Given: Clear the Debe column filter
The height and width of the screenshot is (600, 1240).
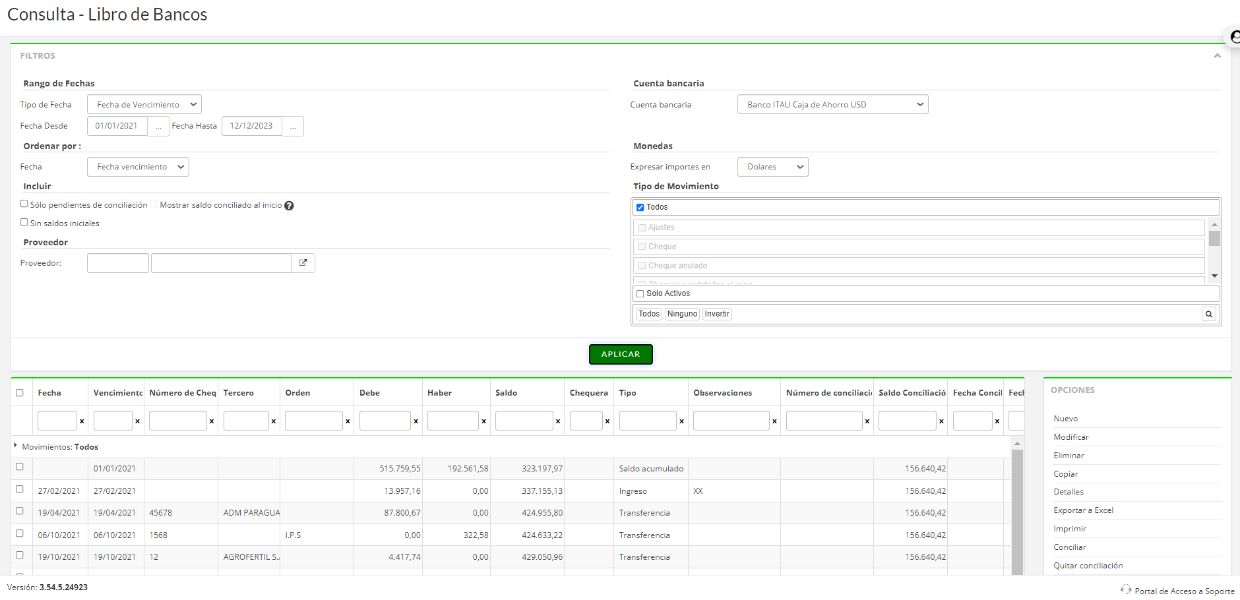Looking at the screenshot, I should tap(416, 421).
